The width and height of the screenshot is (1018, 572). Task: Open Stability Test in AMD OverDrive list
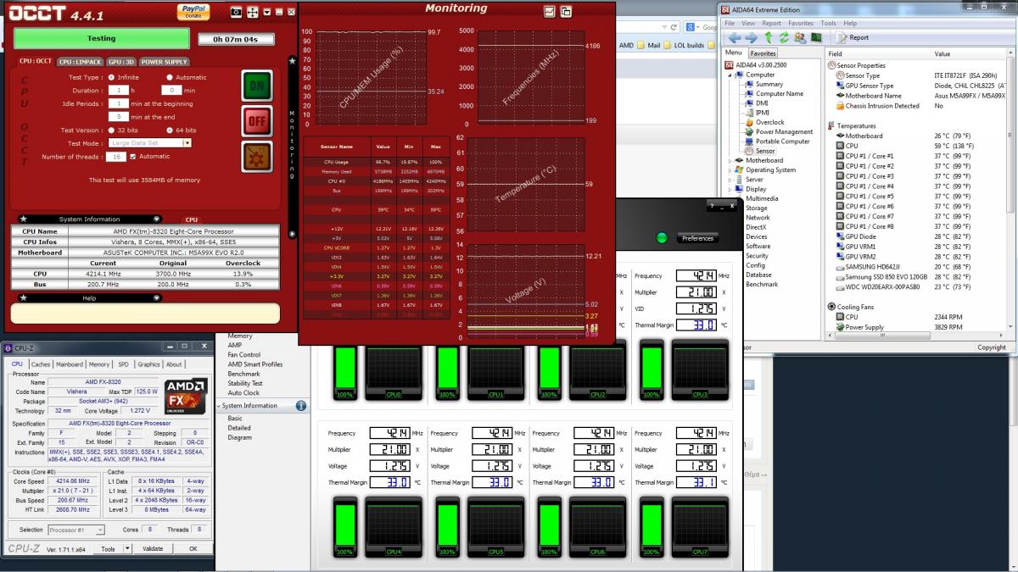(245, 383)
